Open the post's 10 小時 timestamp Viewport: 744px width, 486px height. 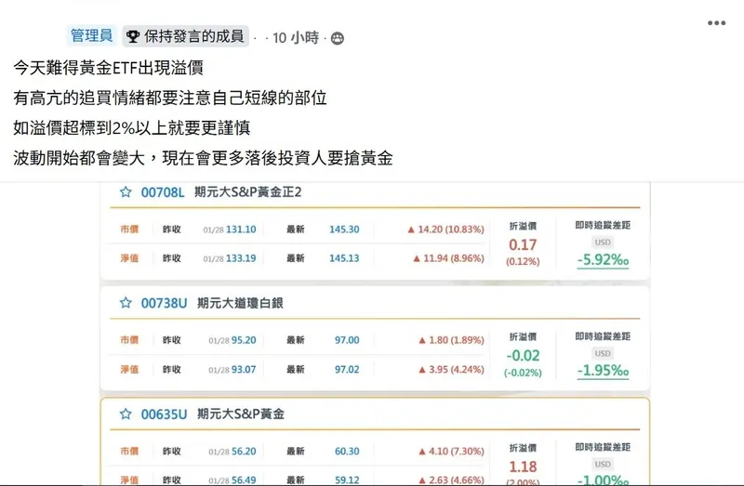296,38
